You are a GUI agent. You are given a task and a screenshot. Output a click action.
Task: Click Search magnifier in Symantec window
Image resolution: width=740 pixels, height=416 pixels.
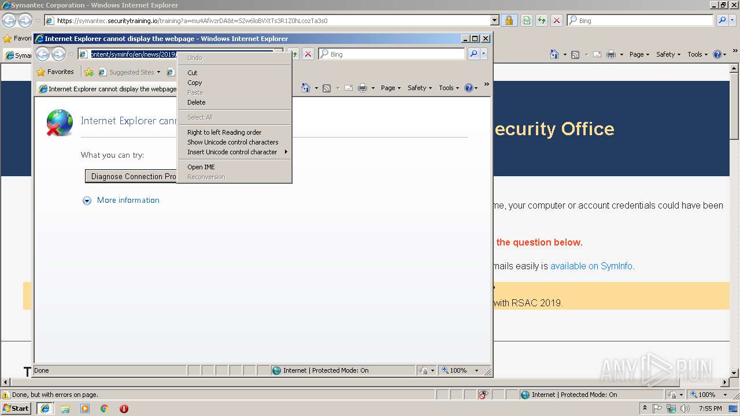pos(723,20)
